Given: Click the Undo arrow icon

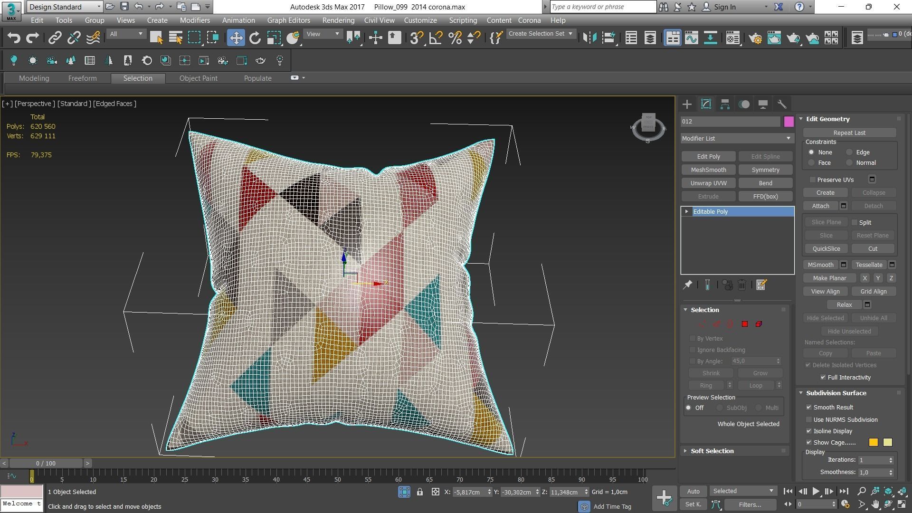Looking at the screenshot, I should [x=14, y=38].
